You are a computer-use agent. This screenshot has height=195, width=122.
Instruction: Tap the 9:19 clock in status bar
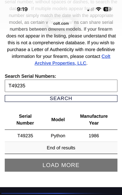(x=22, y=9)
